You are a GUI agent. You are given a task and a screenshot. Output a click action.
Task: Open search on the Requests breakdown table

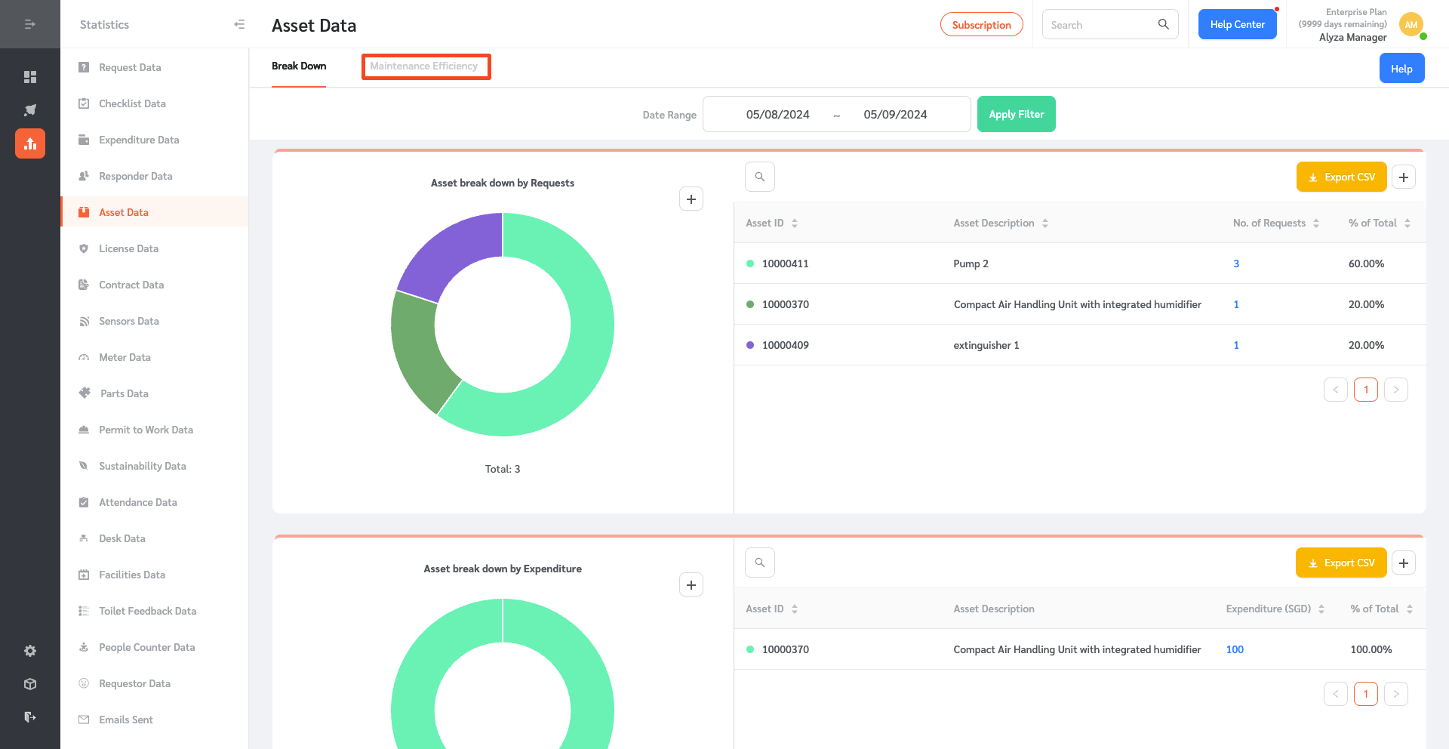pyautogui.click(x=759, y=176)
